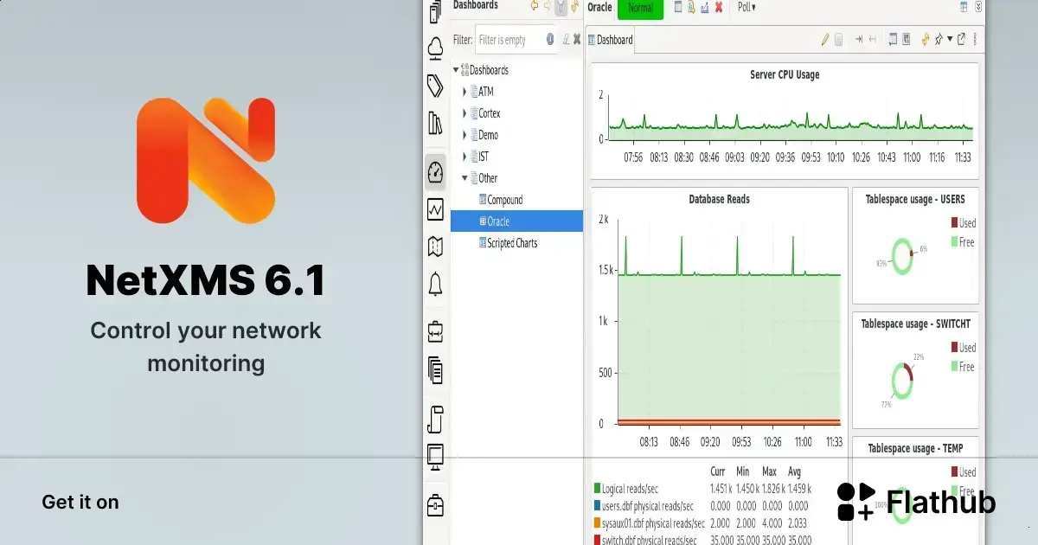Click the save icon in dashboard toolbar
1038x545 pixels.
[x=839, y=39]
